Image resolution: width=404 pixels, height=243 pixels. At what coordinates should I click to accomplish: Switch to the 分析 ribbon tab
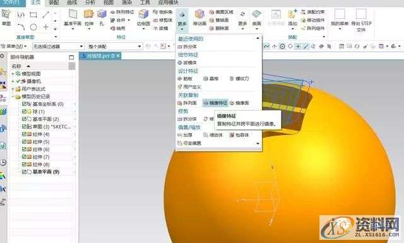coord(90,3)
